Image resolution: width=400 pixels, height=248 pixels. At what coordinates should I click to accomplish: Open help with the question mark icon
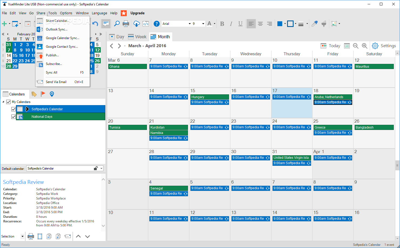point(157,24)
